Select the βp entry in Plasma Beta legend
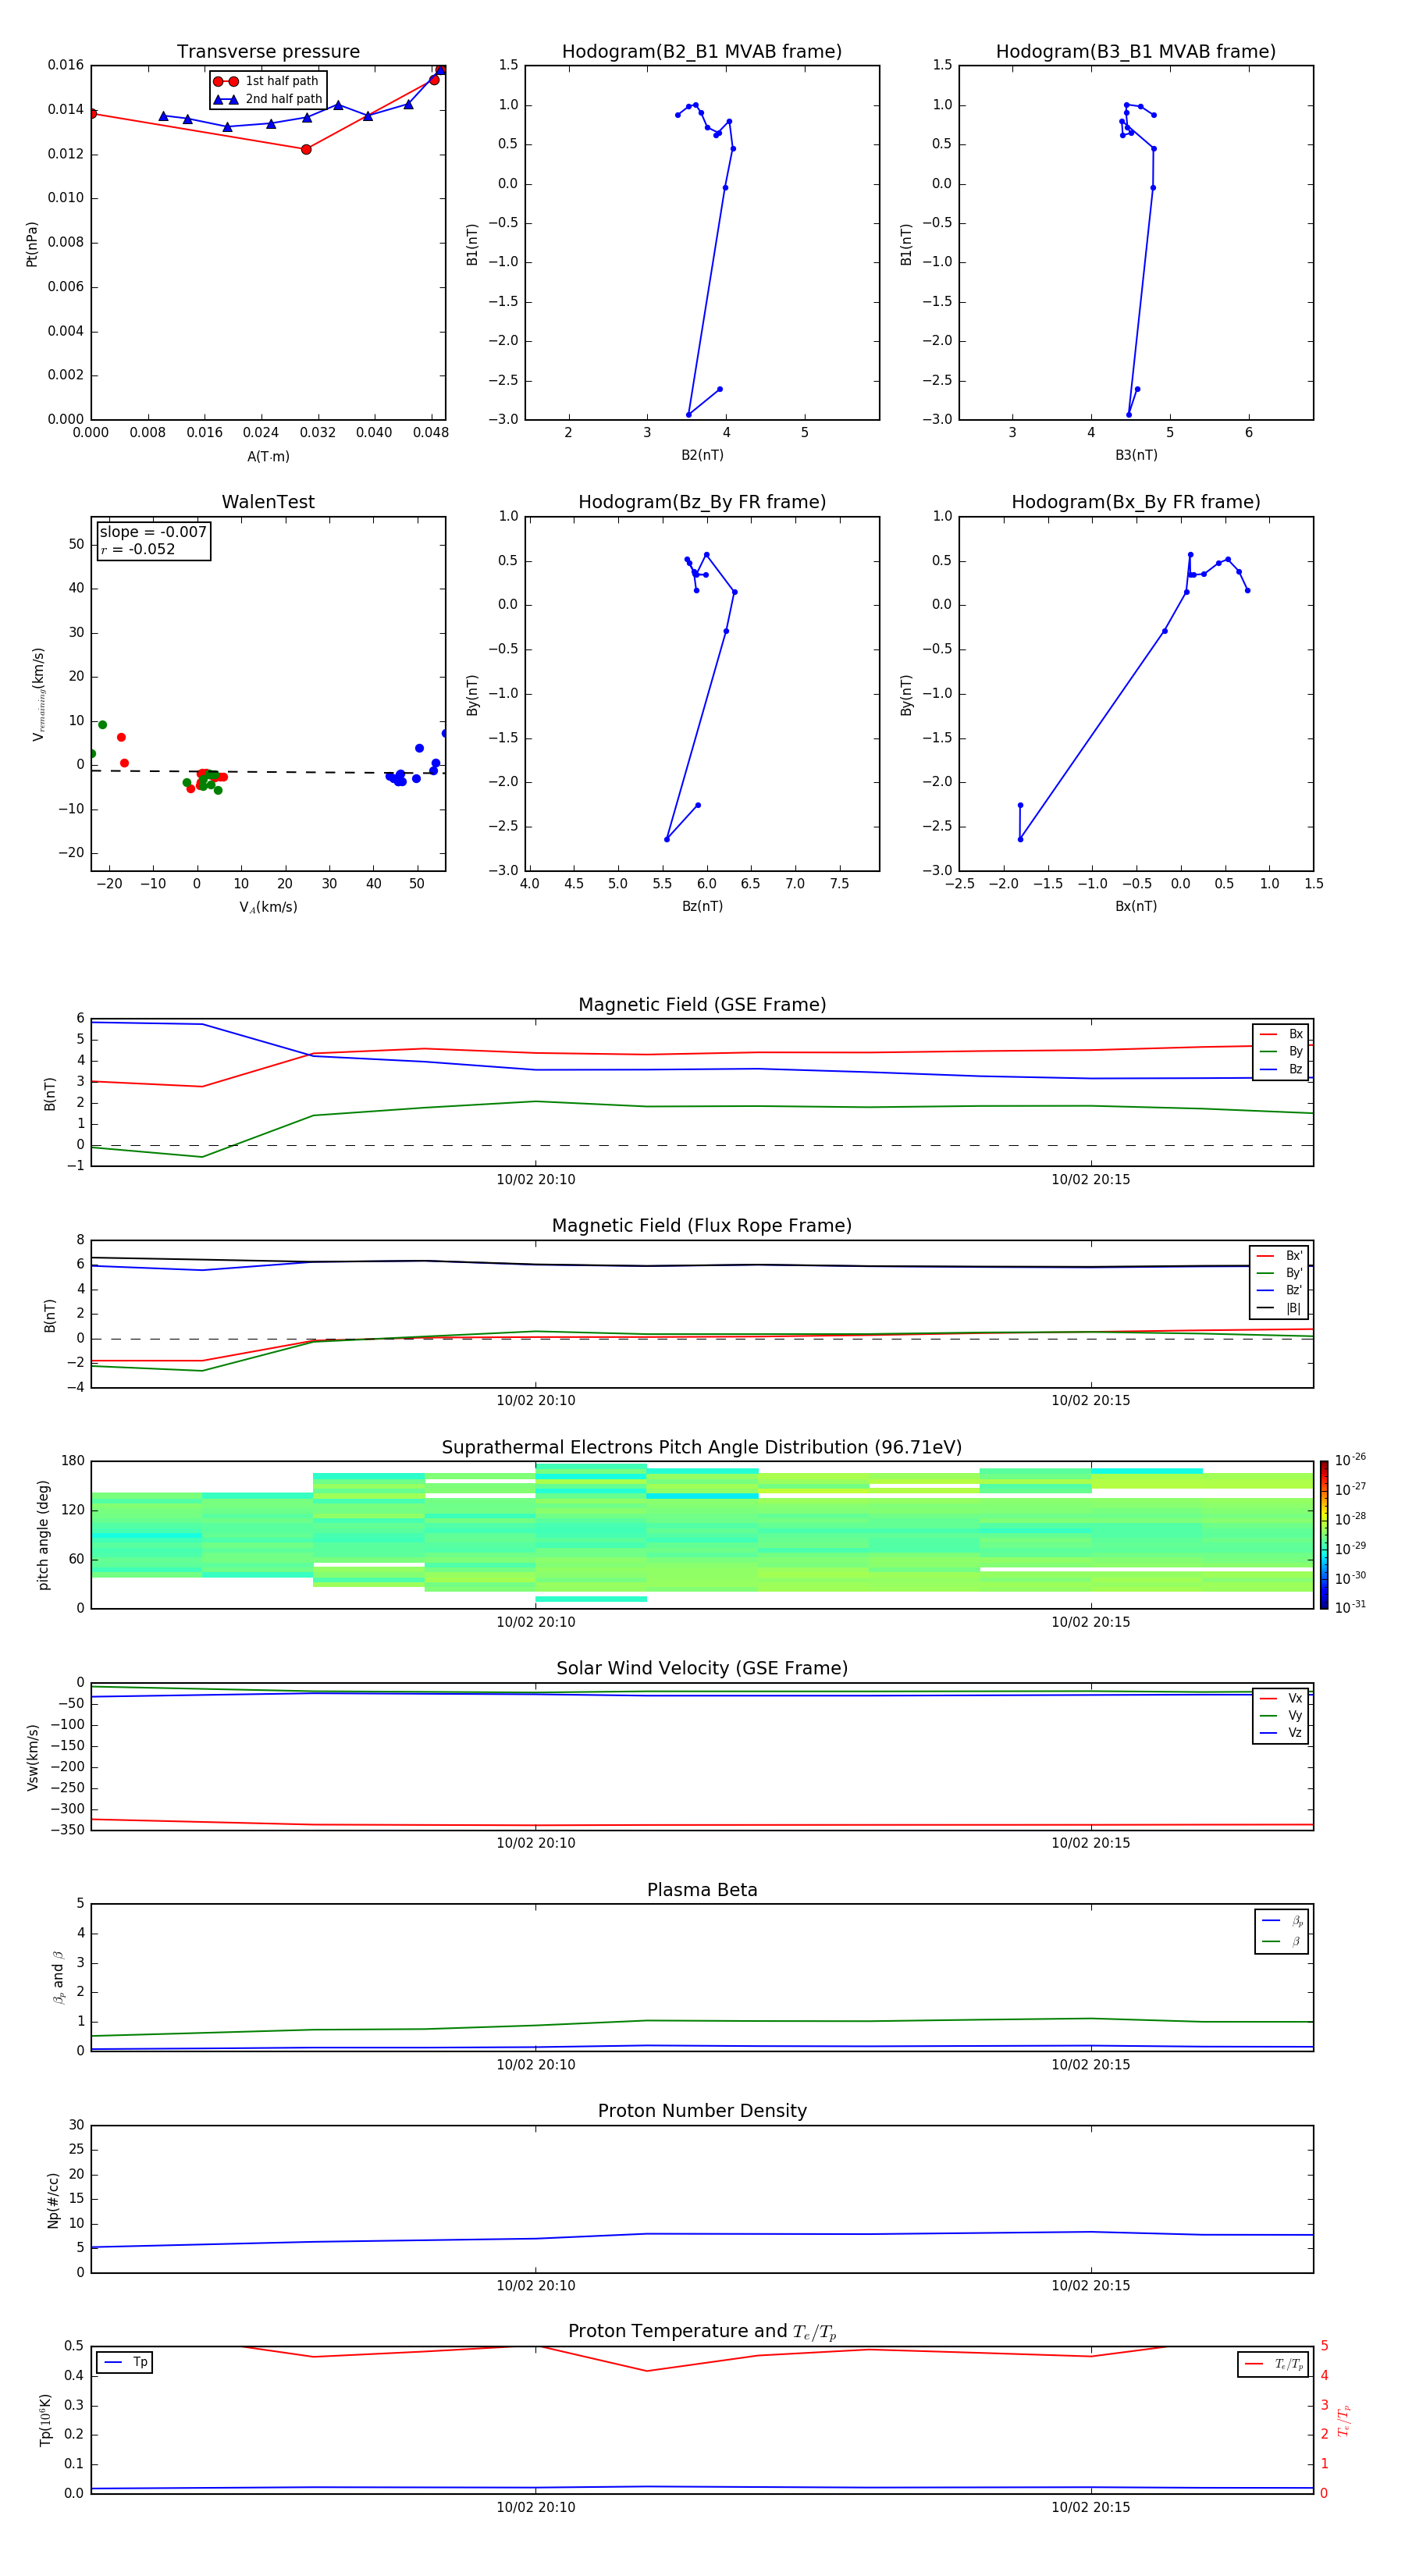The width and height of the screenshot is (1405, 2576). [1282, 1921]
